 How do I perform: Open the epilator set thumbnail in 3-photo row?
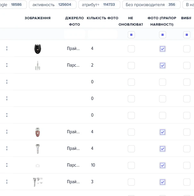click(x=38, y=182)
